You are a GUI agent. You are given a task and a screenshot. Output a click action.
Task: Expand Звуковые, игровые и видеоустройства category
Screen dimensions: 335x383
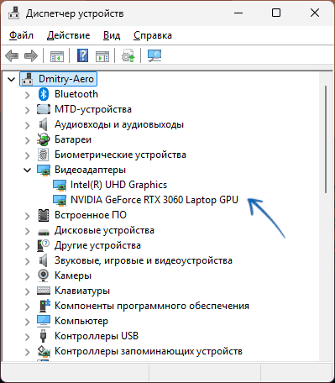tap(27, 261)
